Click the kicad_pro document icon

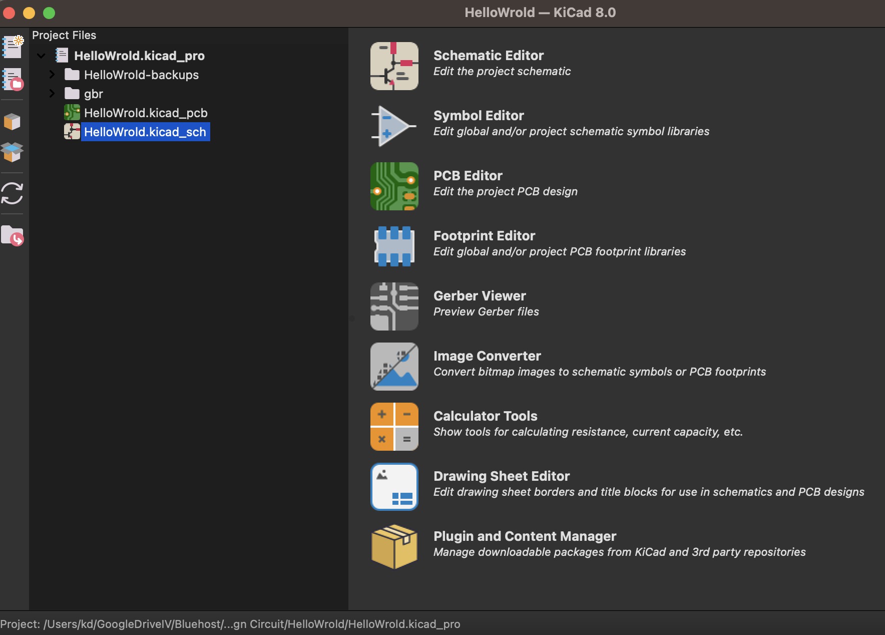62,55
